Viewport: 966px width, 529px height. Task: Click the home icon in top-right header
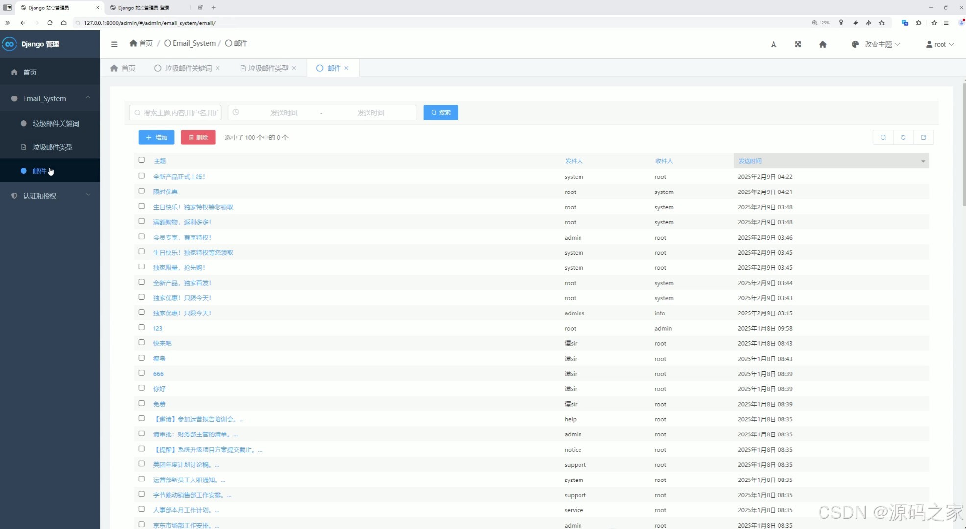point(823,44)
